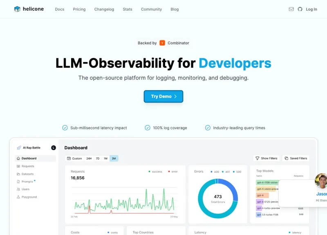Click the checkmark icon beside 100% log coverage

pyautogui.click(x=148, y=128)
